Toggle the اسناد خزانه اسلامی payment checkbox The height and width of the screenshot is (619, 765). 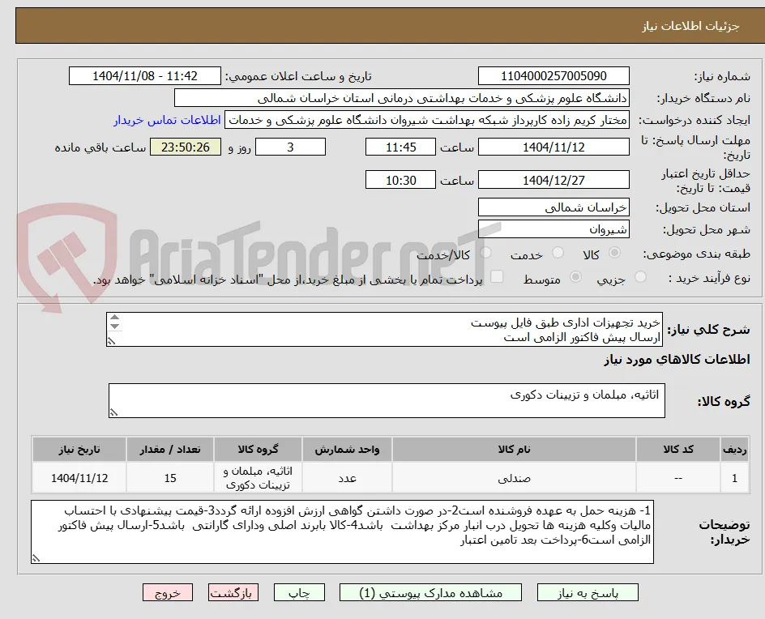click(497, 276)
